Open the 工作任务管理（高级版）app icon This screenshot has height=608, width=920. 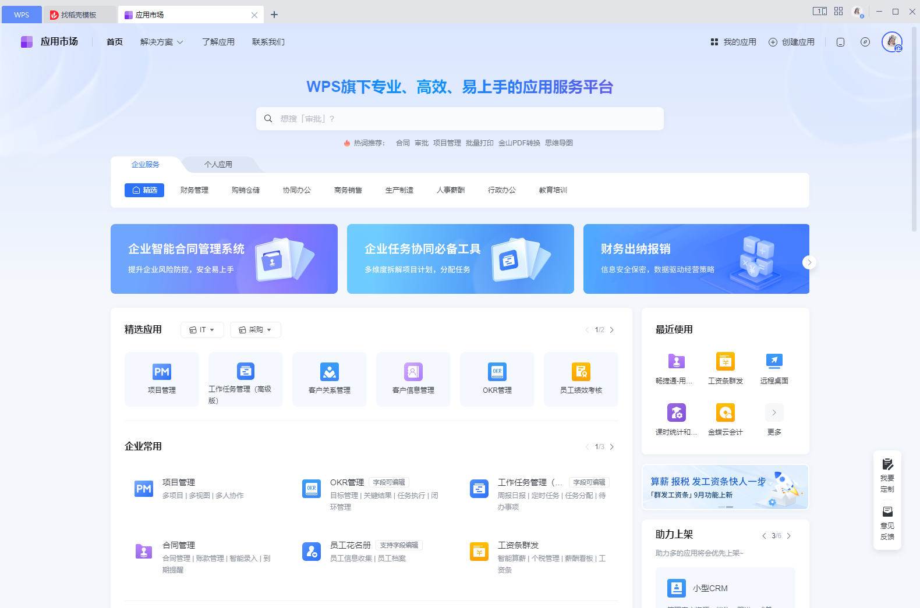coord(246,371)
